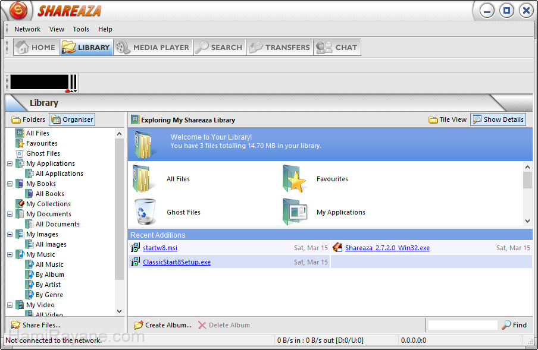Screen dimensions: 538x350
Task: Click the Find button
Action: 514,325
